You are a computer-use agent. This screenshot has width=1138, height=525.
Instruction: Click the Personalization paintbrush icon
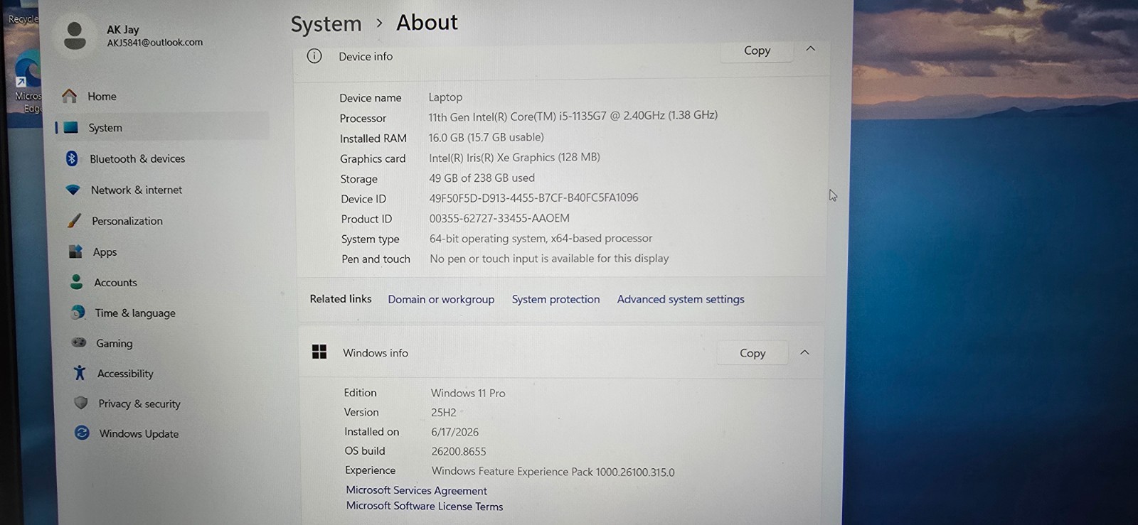click(x=74, y=221)
